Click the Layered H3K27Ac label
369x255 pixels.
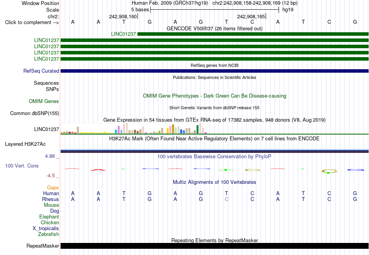(25, 144)
